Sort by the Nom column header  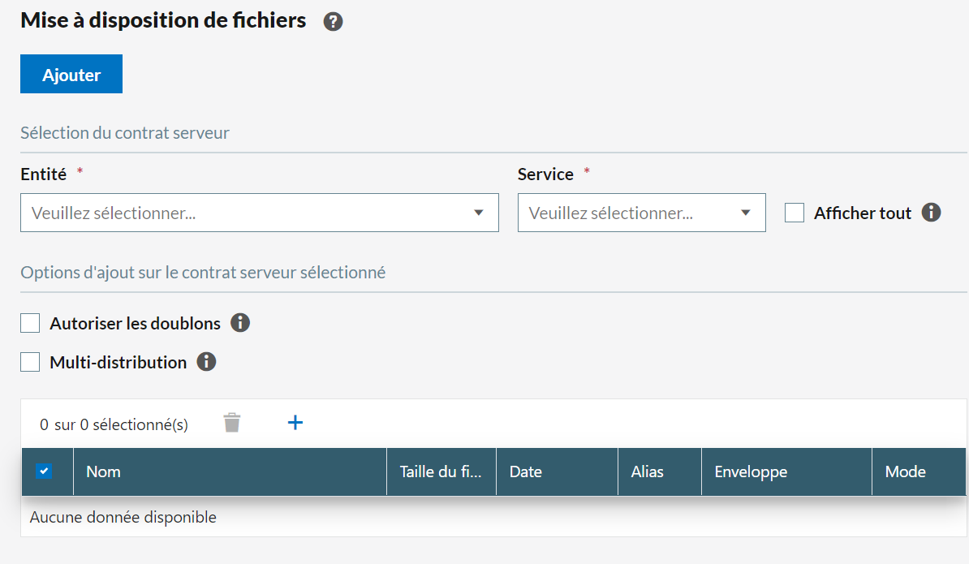click(x=104, y=471)
